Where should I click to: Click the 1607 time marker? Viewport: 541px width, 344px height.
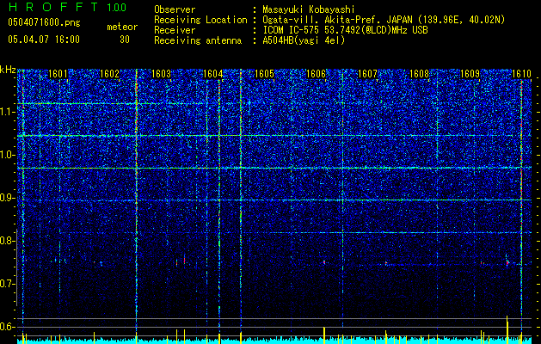pos(368,74)
